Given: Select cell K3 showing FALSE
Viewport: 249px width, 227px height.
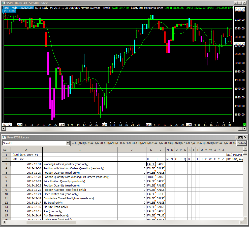Looking at the screenshot, I should click(x=151, y=164).
